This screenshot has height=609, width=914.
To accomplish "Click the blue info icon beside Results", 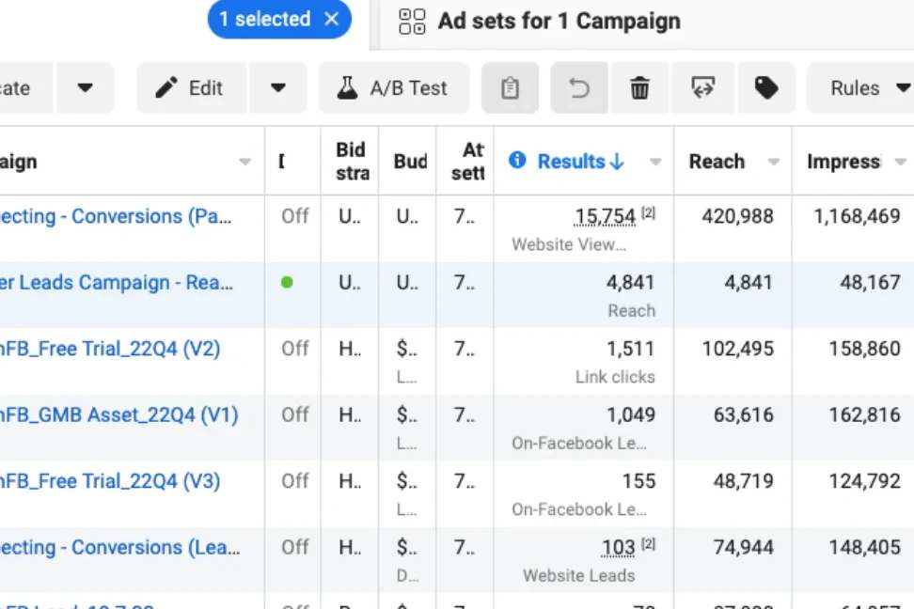I will pos(517,161).
